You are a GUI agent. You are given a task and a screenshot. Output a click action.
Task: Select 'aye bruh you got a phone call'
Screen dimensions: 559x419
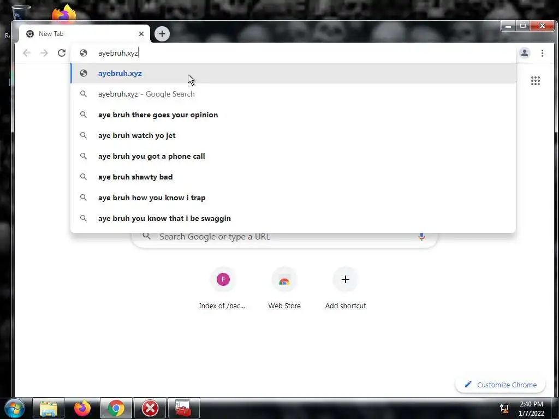[293, 156]
